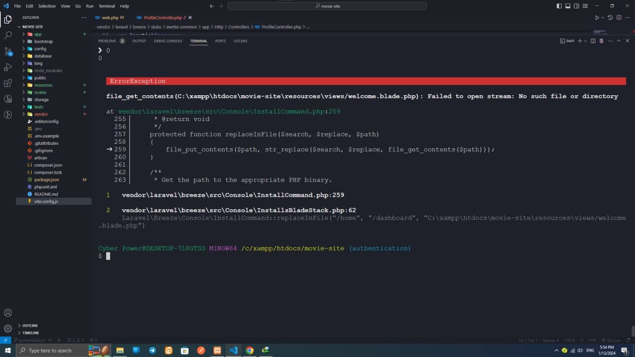635x357 pixels.
Task: Click the Go Back arrow in title bar
Action: pos(212,6)
